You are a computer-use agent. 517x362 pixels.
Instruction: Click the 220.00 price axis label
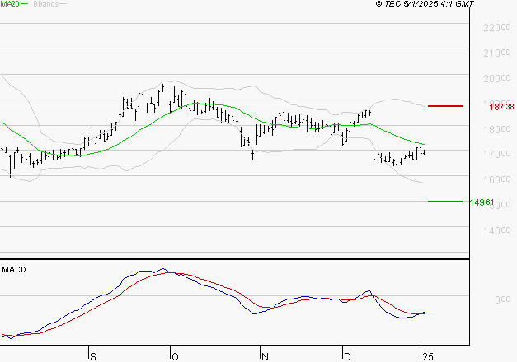click(x=497, y=28)
